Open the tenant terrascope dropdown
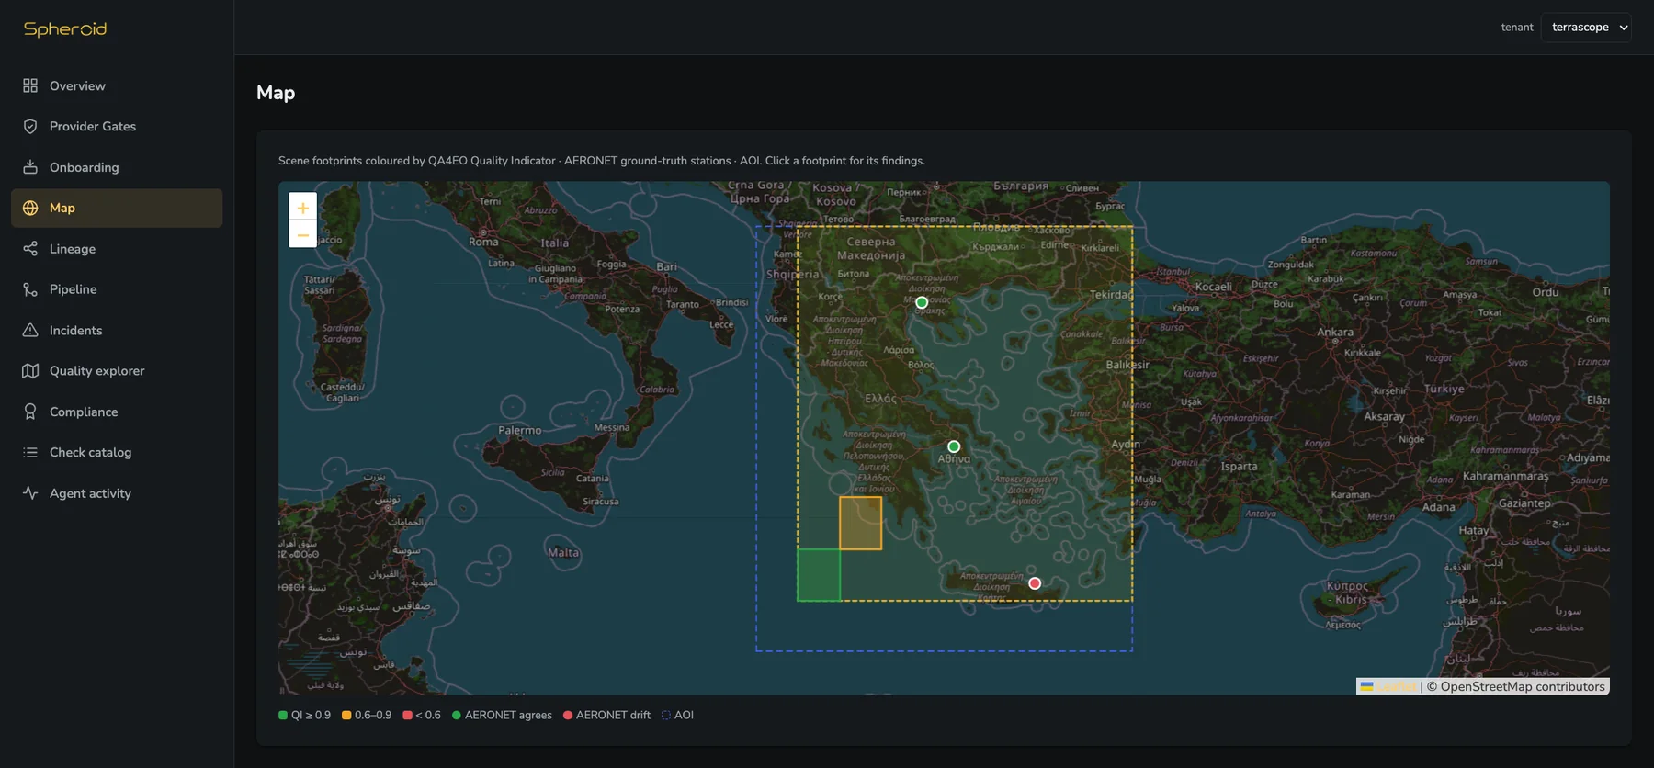 pyautogui.click(x=1587, y=28)
